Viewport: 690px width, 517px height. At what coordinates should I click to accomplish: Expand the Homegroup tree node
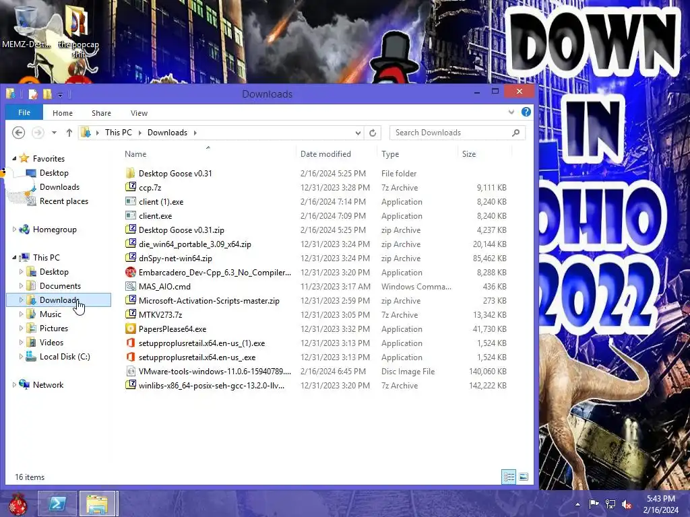[x=14, y=229]
